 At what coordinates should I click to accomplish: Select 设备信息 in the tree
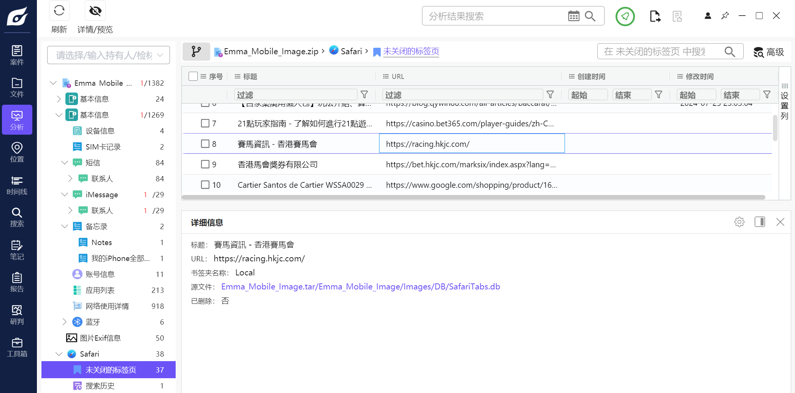pyautogui.click(x=100, y=131)
